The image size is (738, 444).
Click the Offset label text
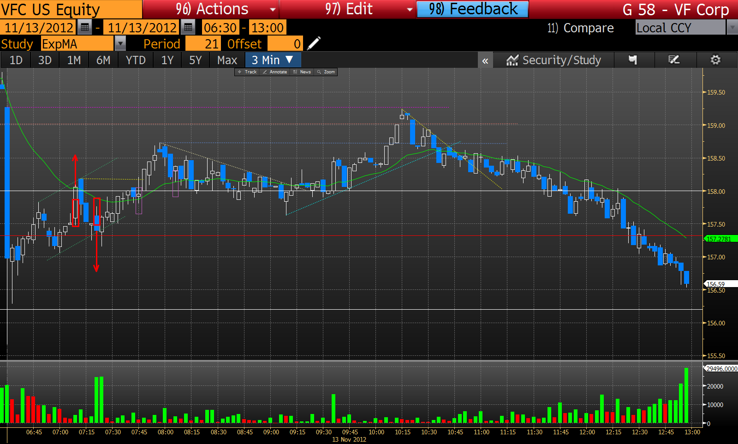(244, 44)
